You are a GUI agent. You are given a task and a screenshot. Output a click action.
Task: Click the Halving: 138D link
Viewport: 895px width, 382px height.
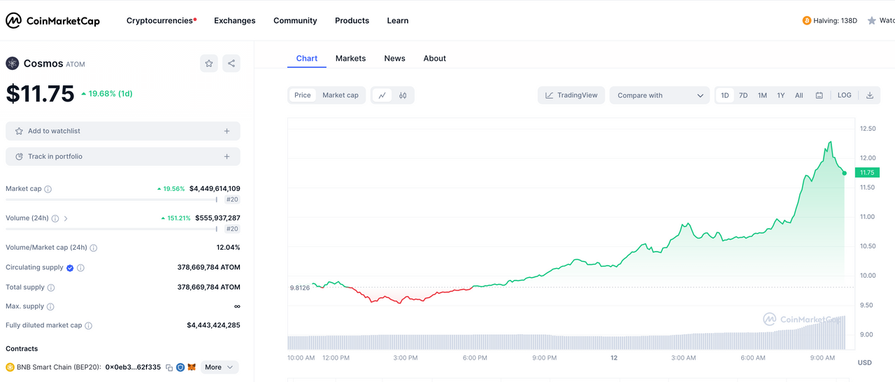[835, 21]
